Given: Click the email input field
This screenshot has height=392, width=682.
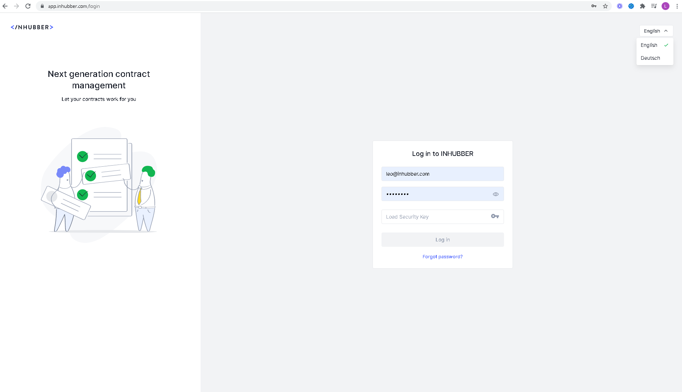Looking at the screenshot, I should [x=442, y=174].
